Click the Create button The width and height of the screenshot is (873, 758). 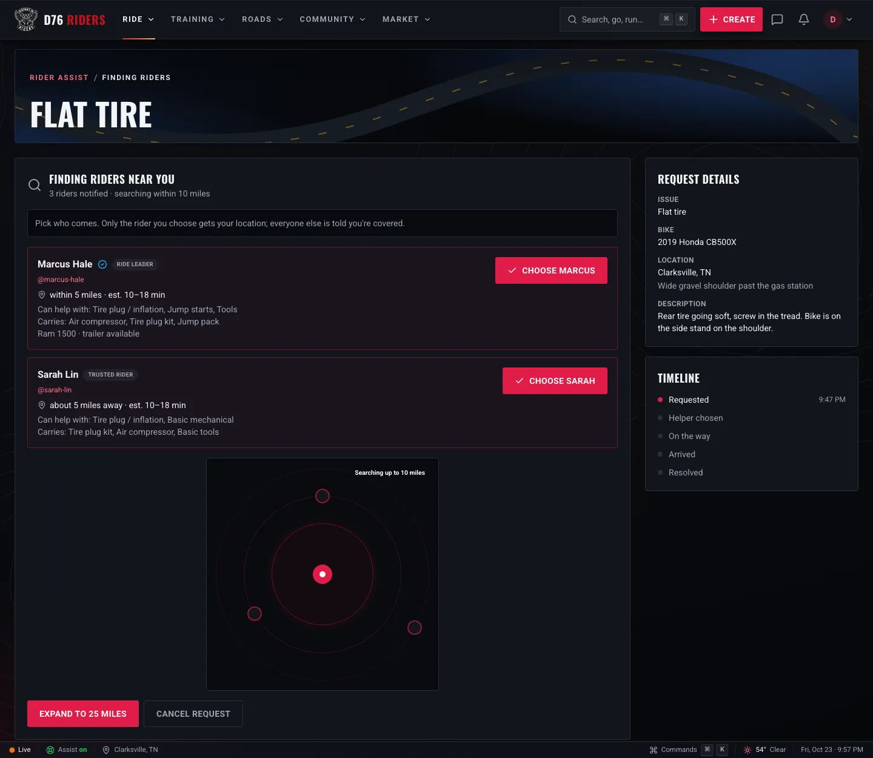pos(731,19)
